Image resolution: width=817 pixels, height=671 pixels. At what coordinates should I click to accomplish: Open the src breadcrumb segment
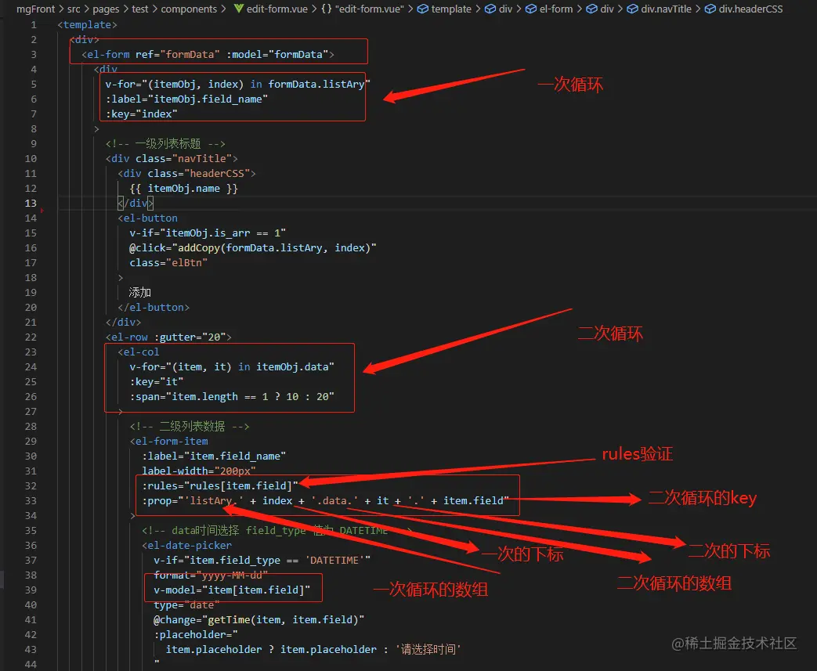click(74, 9)
